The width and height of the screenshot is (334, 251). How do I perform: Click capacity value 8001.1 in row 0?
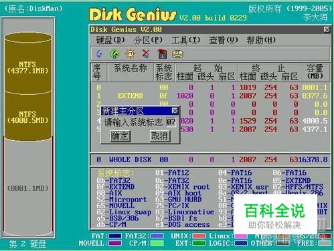click(x=315, y=87)
